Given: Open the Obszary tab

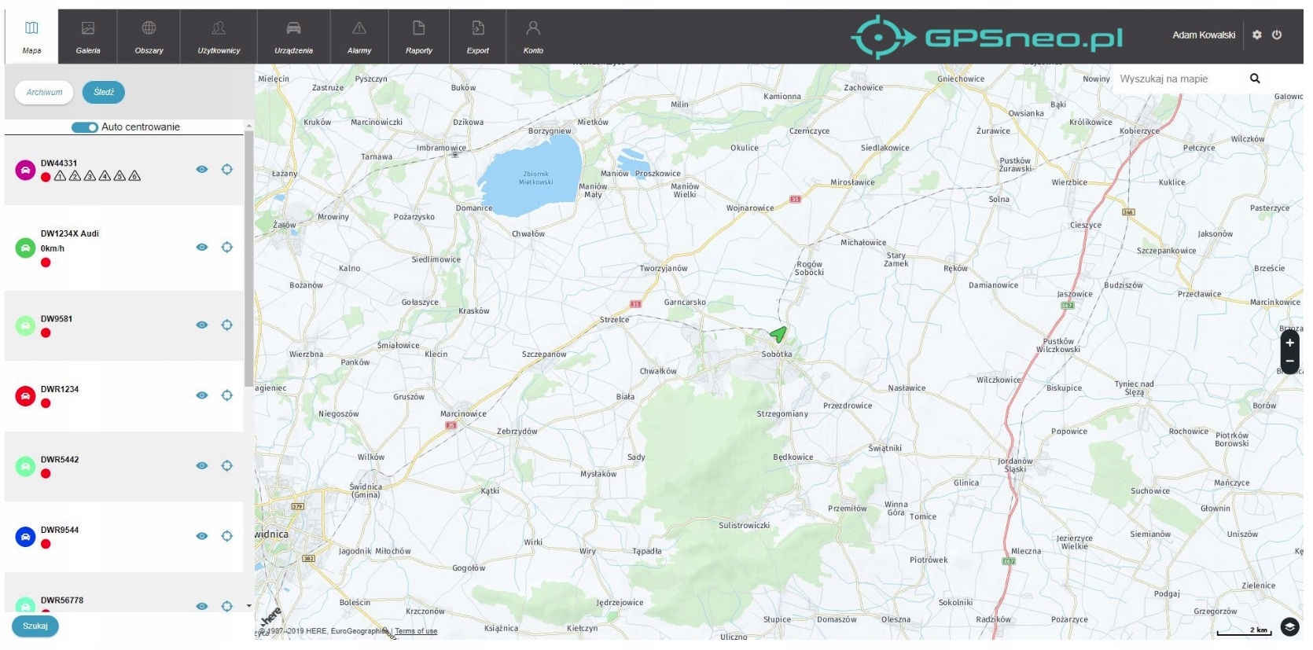Looking at the screenshot, I should [x=149, y=36].
